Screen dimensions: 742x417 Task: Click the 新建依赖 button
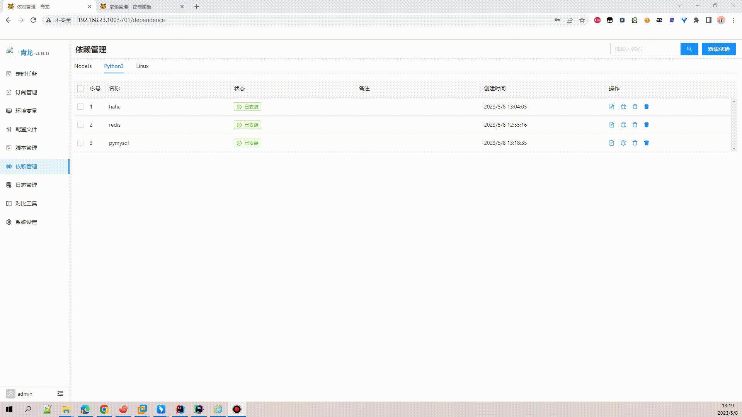pyautogui.click(x=718, y=49)
